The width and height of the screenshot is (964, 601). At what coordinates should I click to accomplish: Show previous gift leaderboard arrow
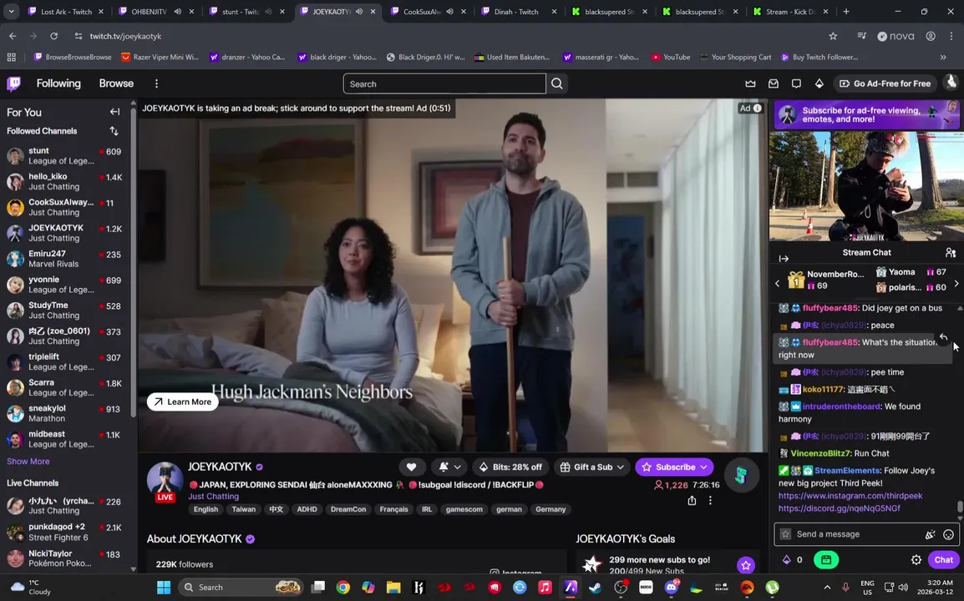(777, 283)
